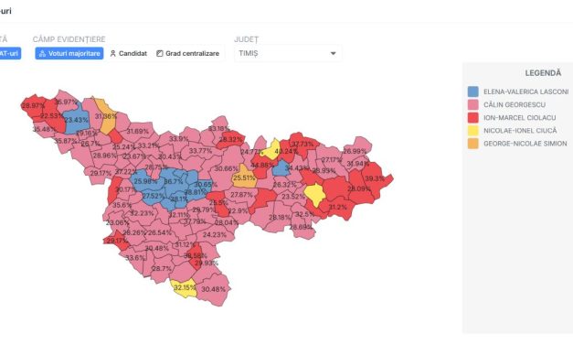Click the person icon beside Candidat
This screenshot has height=344, width=573.
[x=113, y=53]
